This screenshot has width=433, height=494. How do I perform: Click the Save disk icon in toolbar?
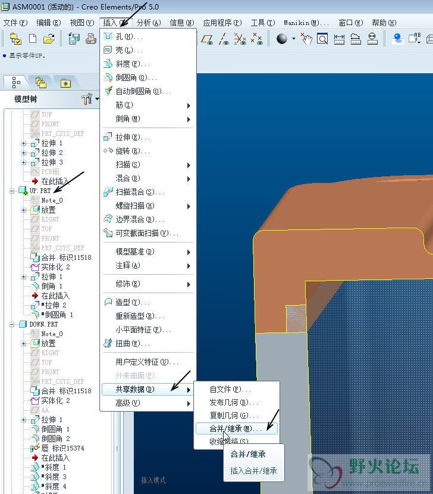[74, 39]
